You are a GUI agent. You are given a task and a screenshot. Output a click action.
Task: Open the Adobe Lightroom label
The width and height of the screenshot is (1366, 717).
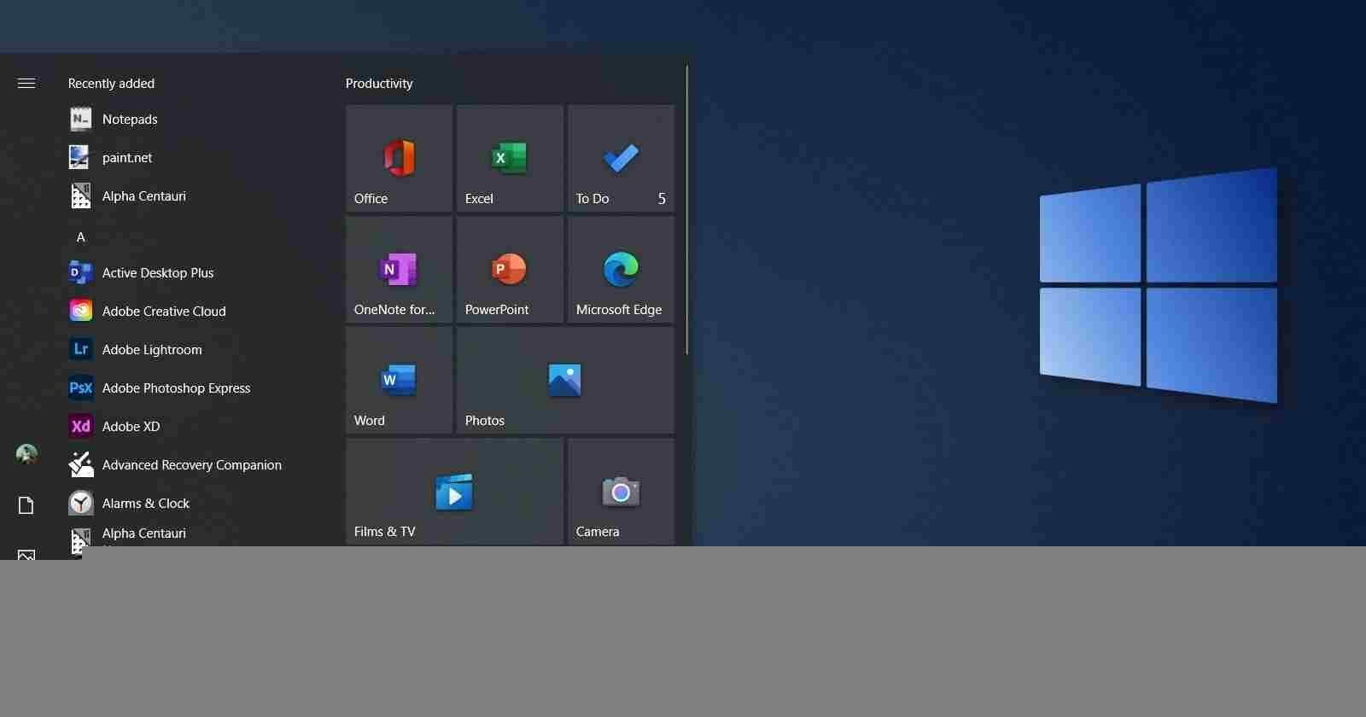tap(152, 349)
